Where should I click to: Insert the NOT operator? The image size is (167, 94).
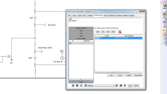108,32
